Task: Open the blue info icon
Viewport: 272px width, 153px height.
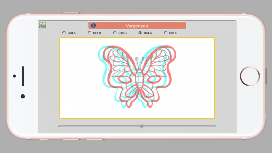Action: tap(93, 25)
